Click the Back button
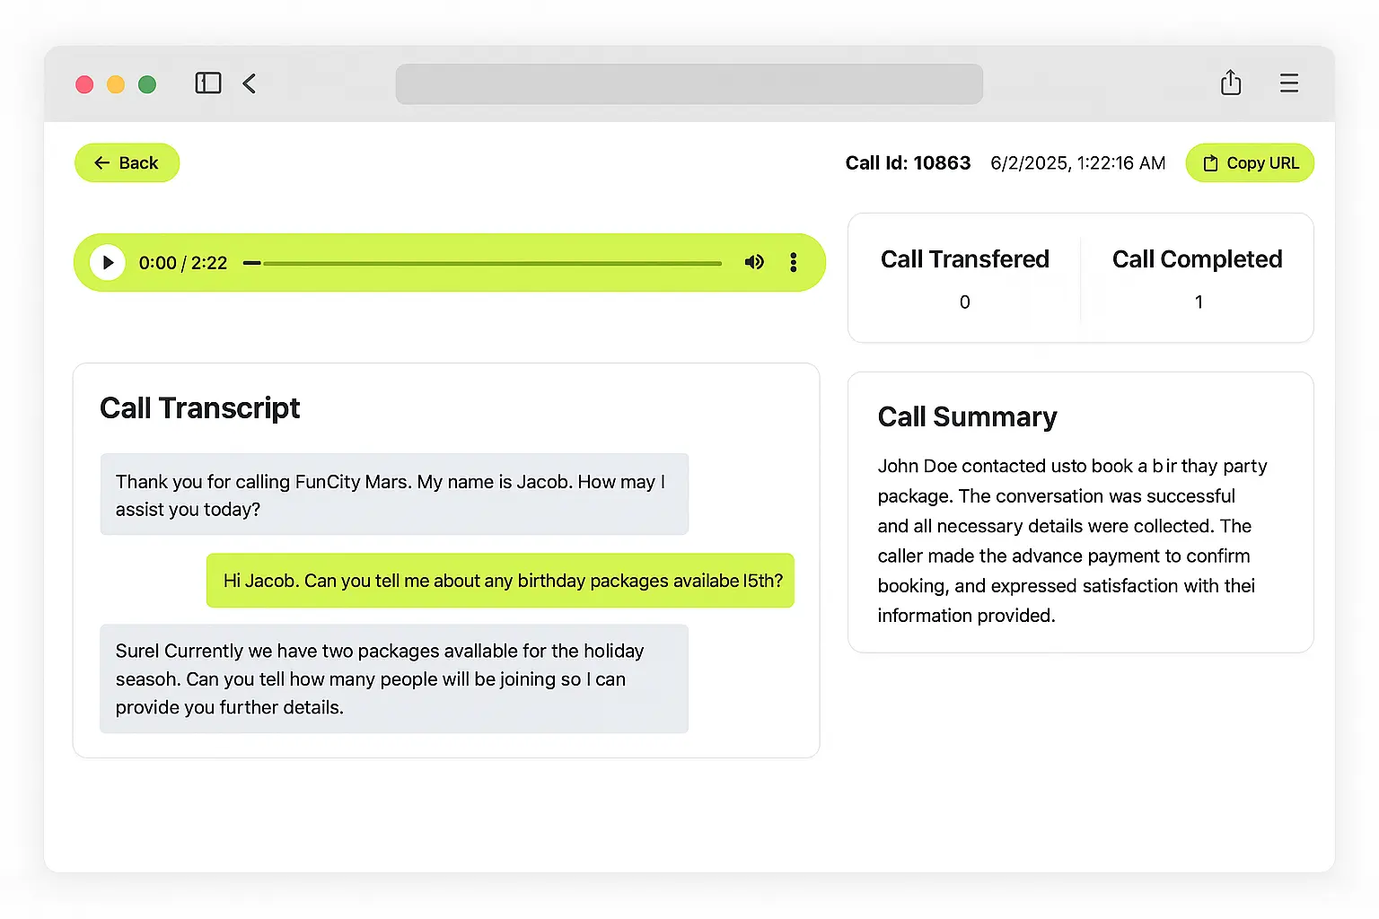This screenshot has height=919, width=1379. tap(127, 162)
